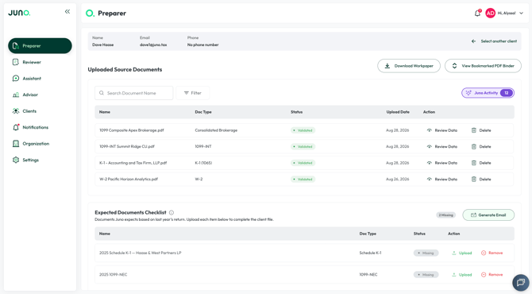
Task: Delete 1099 Composite Apex Brokerage.pdf
Action: coord(481,130)
